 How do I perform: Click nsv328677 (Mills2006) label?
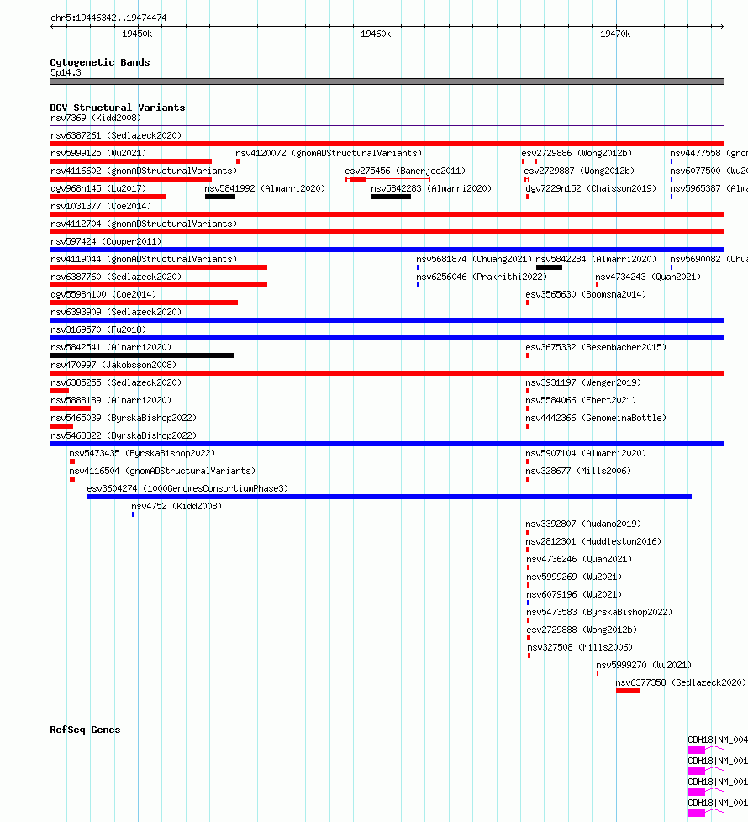click(x=579, y=472)
